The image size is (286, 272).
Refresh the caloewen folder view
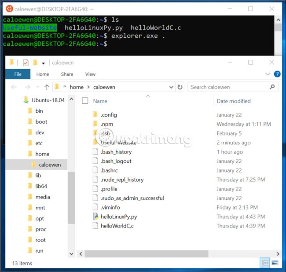tap(180, 87)
